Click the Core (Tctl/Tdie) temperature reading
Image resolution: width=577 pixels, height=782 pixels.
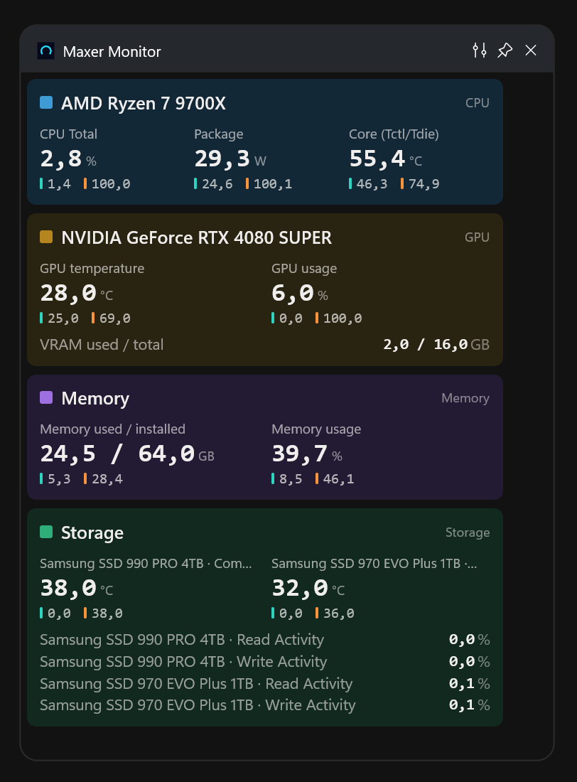386,159
